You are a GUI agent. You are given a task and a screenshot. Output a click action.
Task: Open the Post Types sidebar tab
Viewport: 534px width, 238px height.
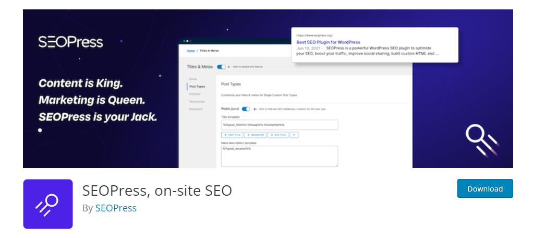coord(197,87)
